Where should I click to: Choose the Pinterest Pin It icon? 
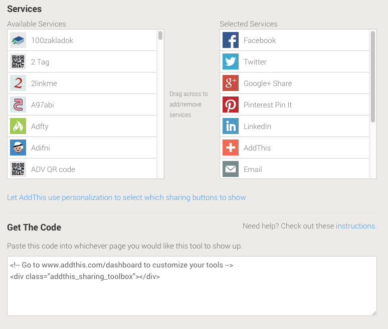[x=231, y=104]
